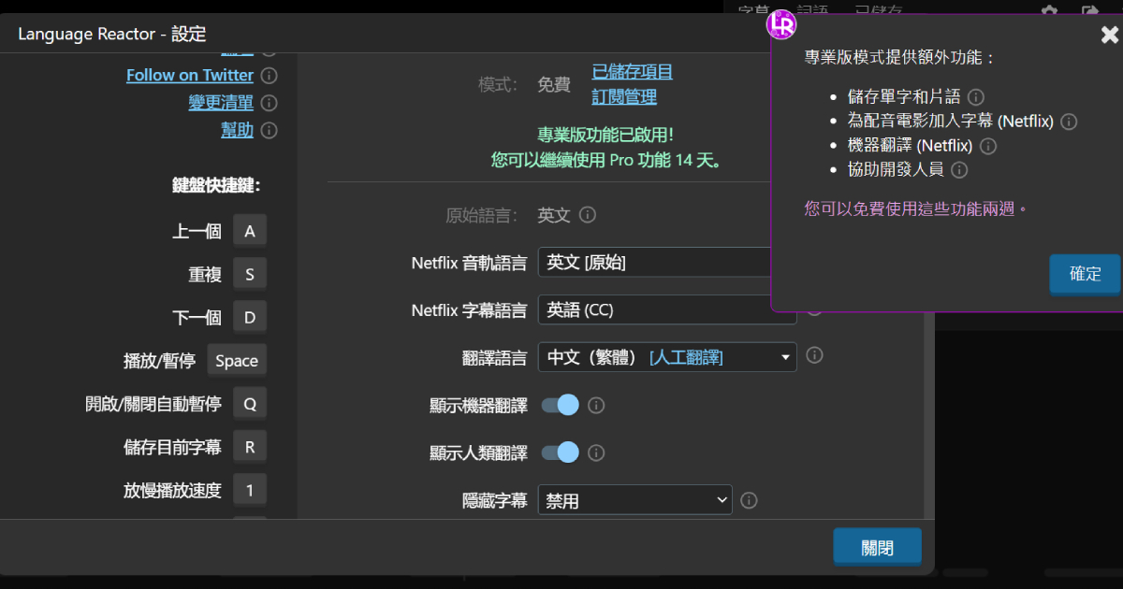
Task: Open info icon for 協助開發人員
Action: (x=959, y=170)
